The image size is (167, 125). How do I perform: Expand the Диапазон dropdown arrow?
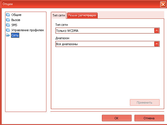pos(157,44)
